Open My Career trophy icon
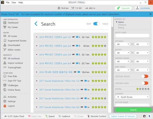The width and height of the screenshot is (153, 119). 5,27
